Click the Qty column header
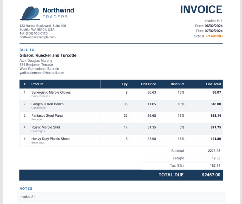Screen dimensions: 242x204 (125, 84)
